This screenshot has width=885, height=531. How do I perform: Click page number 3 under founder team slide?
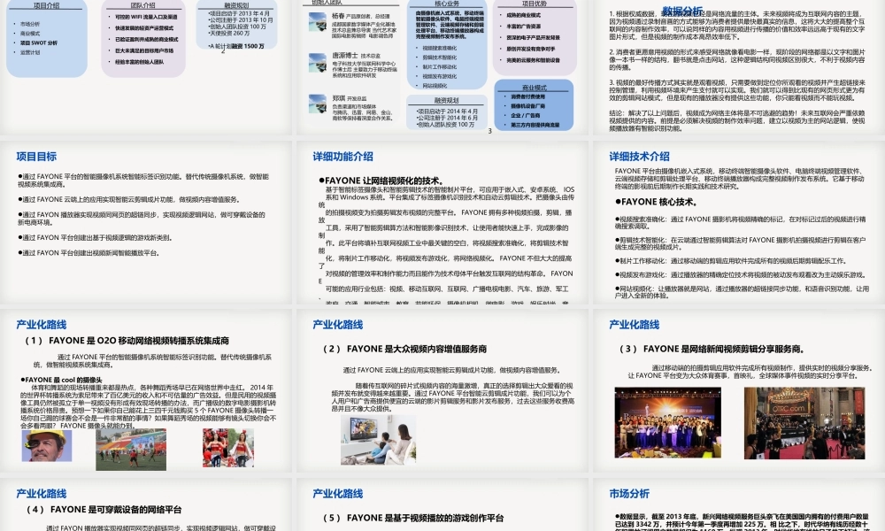click(x=489, y=130)
